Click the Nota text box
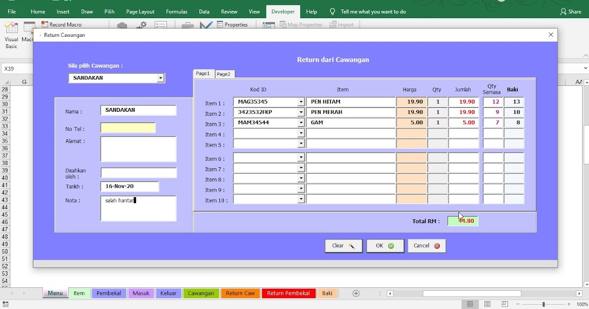This screenshot has height=309, width=589. (138, 208)
